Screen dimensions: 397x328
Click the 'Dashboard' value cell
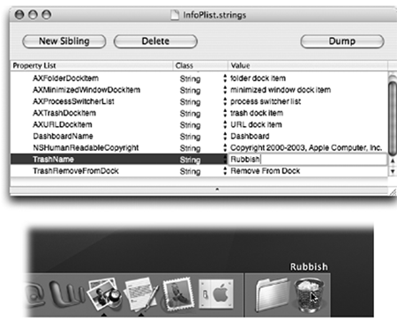click(250, 136)
